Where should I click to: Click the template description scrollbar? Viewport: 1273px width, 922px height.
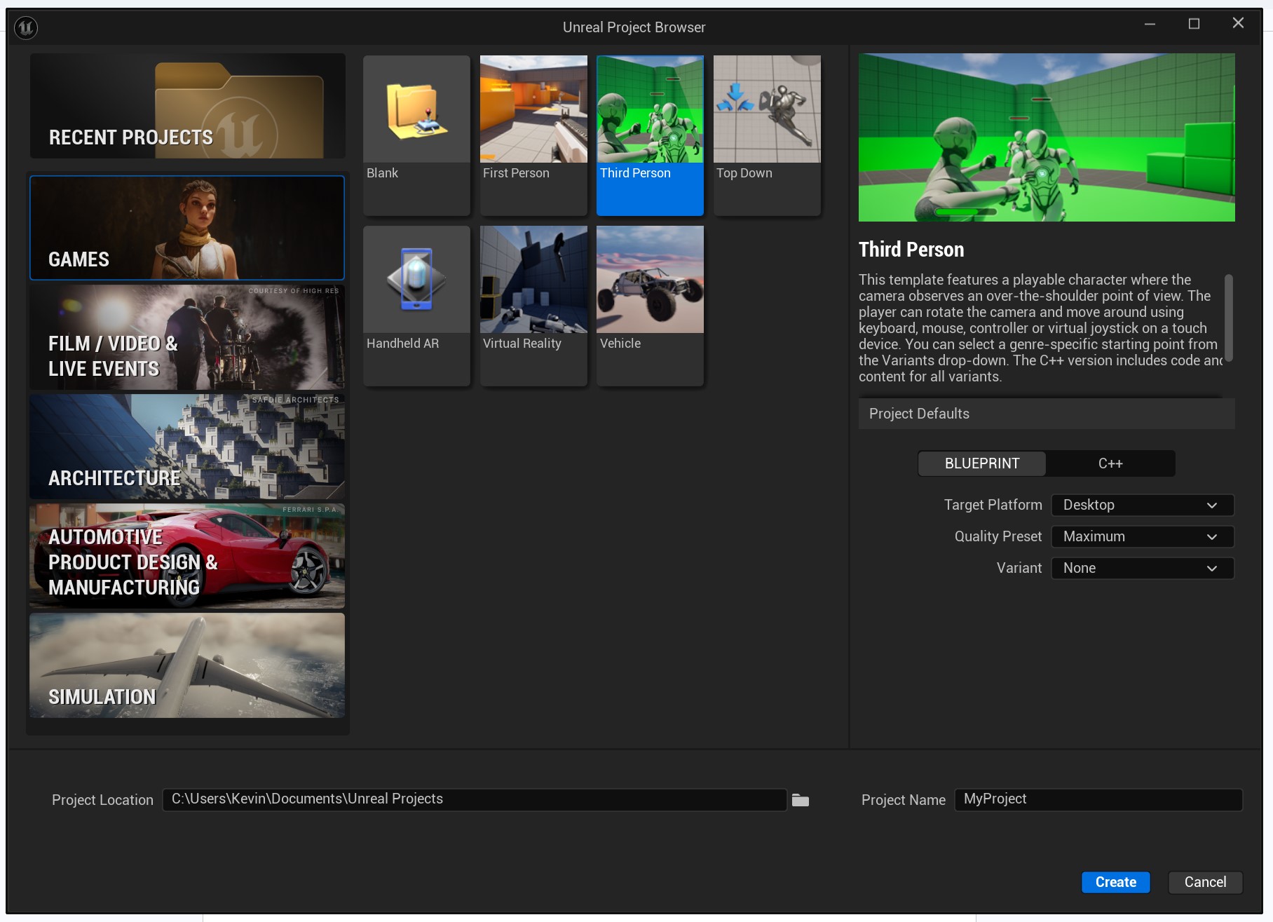click(1228, 318)
